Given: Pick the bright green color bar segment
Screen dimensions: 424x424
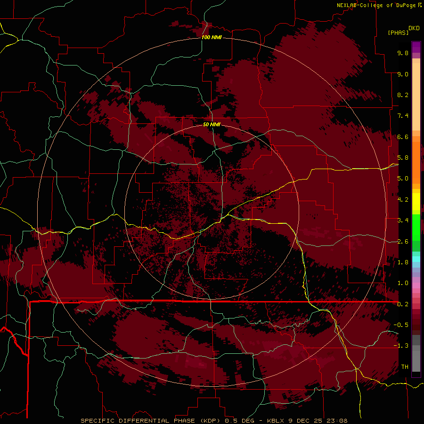Looking at the screenshot, I should pos(416,227).
